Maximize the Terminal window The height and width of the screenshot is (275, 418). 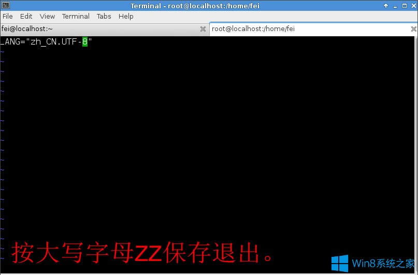pyautogui.click(x=405, y=6)
